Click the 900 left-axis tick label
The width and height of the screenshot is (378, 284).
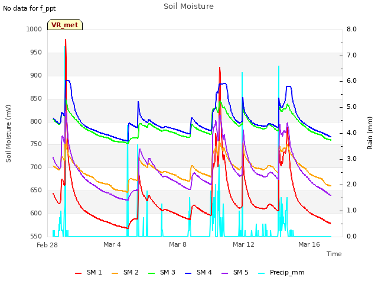[x=36, y=75]
